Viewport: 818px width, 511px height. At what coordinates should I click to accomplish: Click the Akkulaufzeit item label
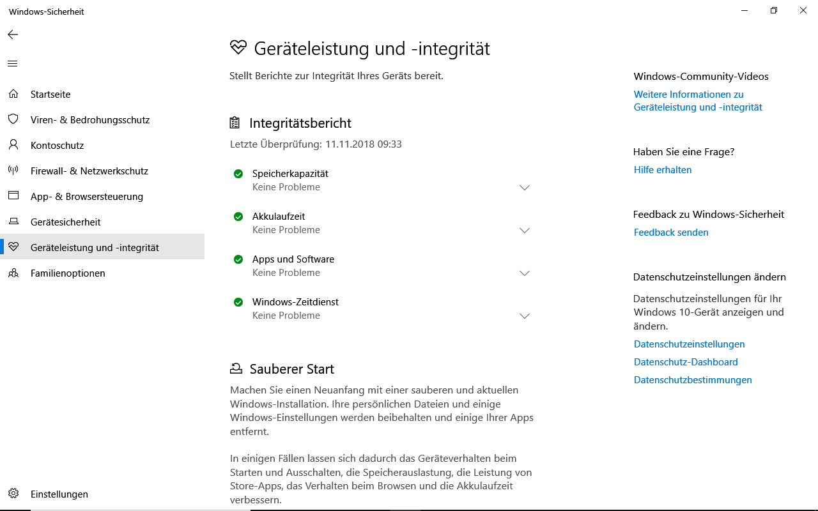(x=279, y=217)
